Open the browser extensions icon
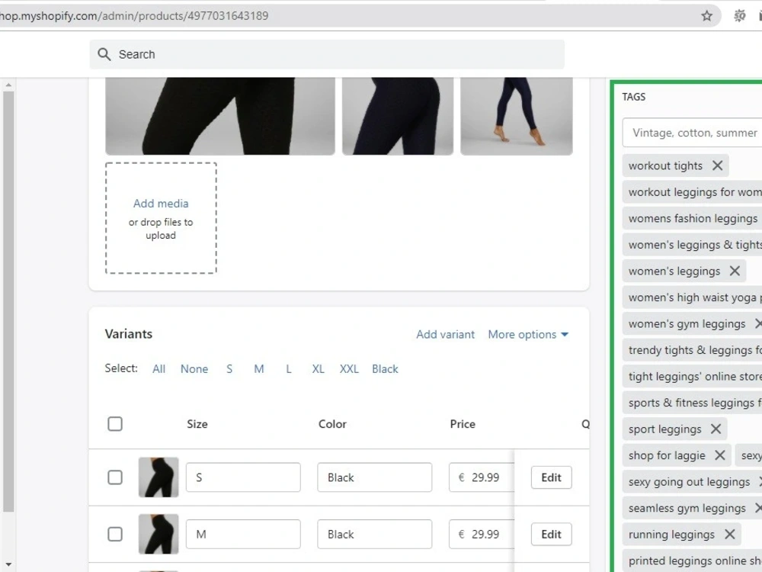The width and height of the screenshot is (762, 572). [739, 16]
